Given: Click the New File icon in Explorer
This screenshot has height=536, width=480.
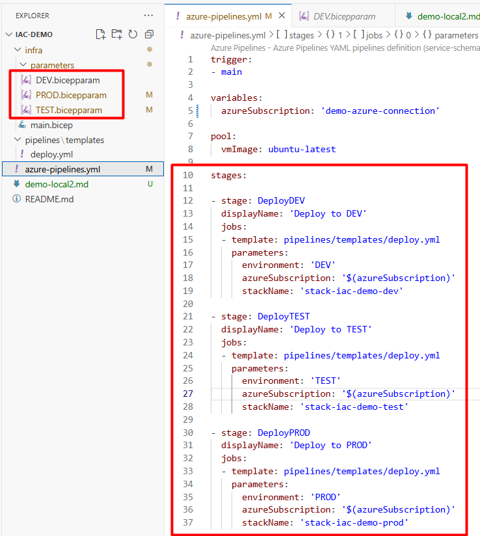Looking at the screenshot, I should (x=101, y=34).
